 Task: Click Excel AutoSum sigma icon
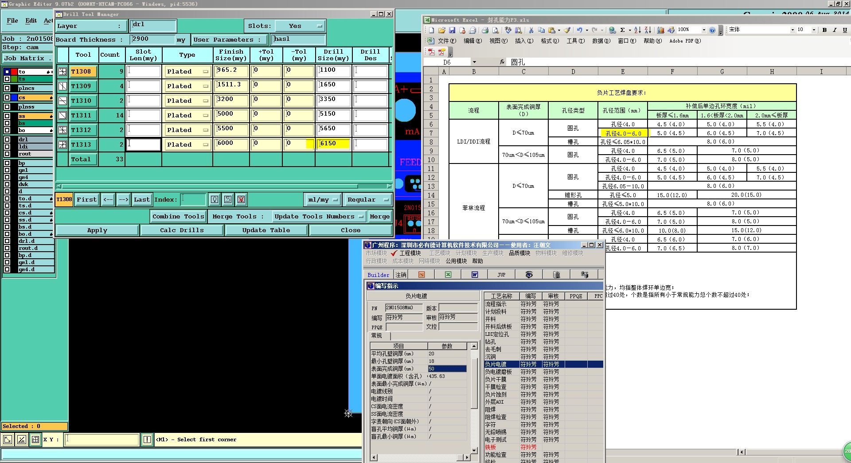(622, 30)
